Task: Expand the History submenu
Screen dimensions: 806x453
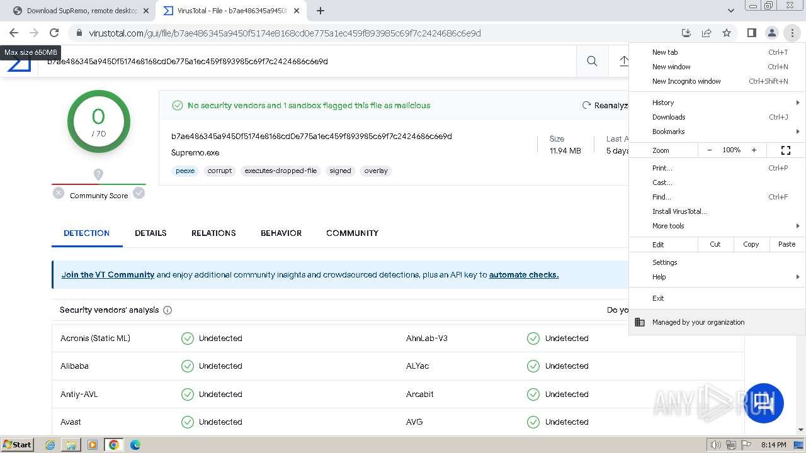Action: (717, 103)
